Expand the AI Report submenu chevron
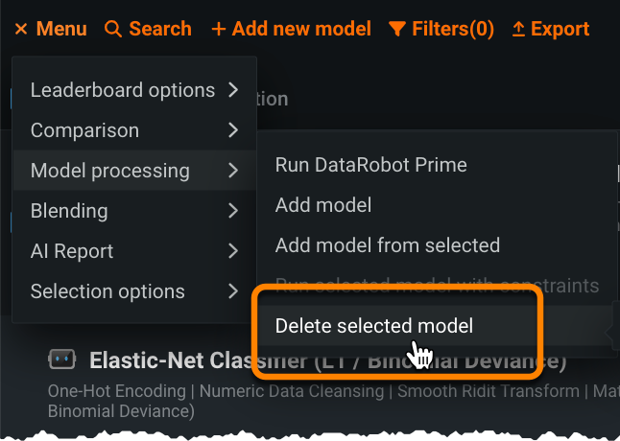The width and height of the screenshot is (620, 441). [233, 251]
